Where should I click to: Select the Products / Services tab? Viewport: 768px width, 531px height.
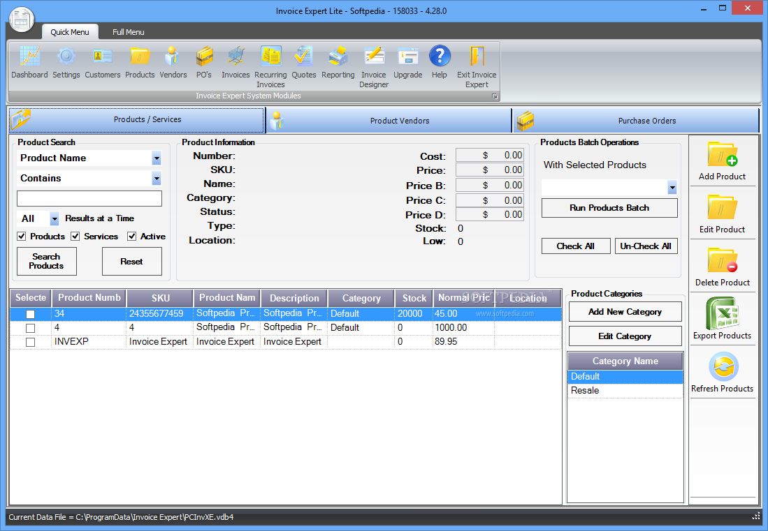[137, 120]
